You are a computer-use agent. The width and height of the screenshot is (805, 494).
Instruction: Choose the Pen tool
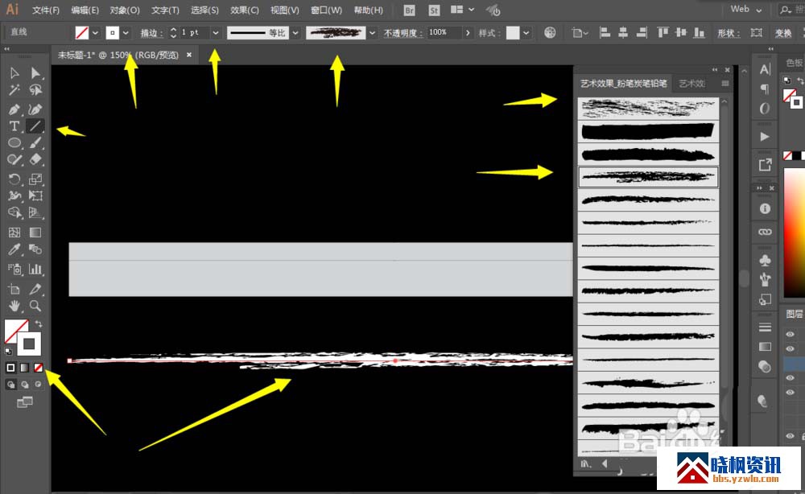(14, 109)
